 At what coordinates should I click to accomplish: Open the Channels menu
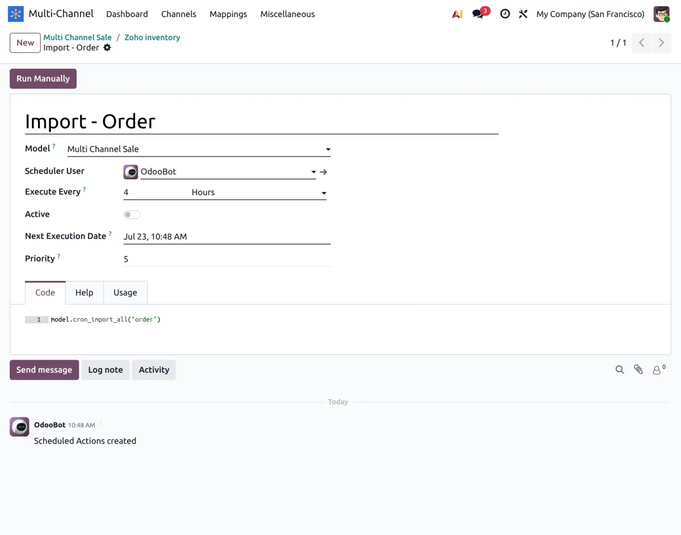tap(179, 14)
